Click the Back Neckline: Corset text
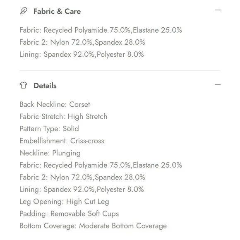Image resolution: width=240 pixels, height=240 pixels. click(x=55, y=105)
